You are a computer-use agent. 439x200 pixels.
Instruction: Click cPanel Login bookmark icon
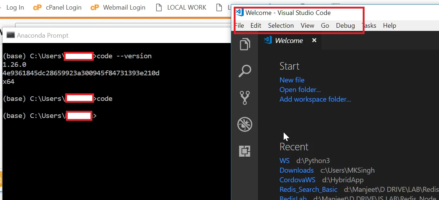pyautogui.click(x=37, y=7)
